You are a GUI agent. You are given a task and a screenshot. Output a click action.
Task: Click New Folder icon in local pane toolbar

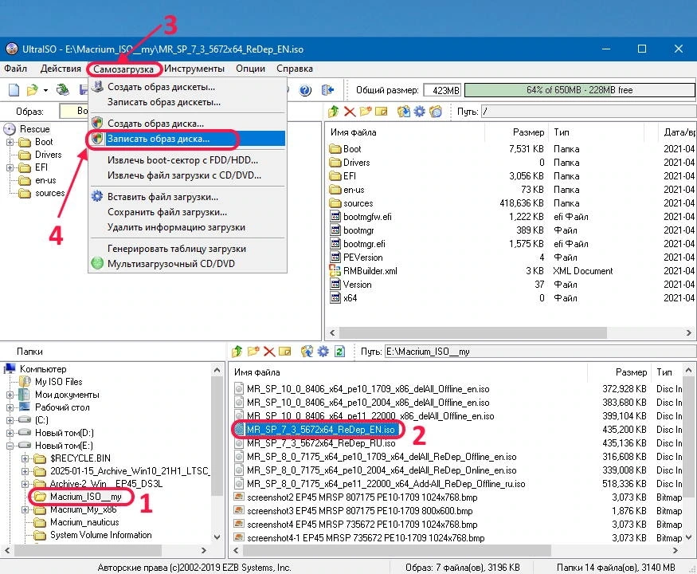(x=253, y=352)
